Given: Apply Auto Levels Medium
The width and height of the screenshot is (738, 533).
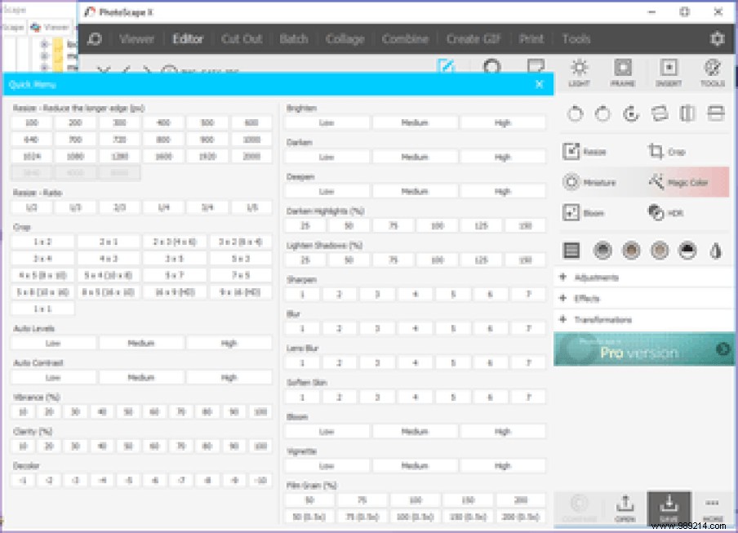Looking at the screenshot, I should click(141, 344).
